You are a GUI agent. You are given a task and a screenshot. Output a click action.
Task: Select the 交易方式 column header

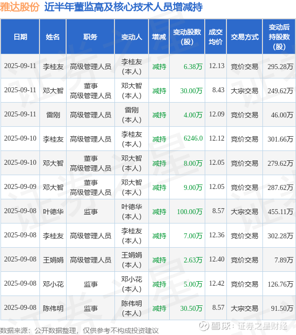click(245, 37)
